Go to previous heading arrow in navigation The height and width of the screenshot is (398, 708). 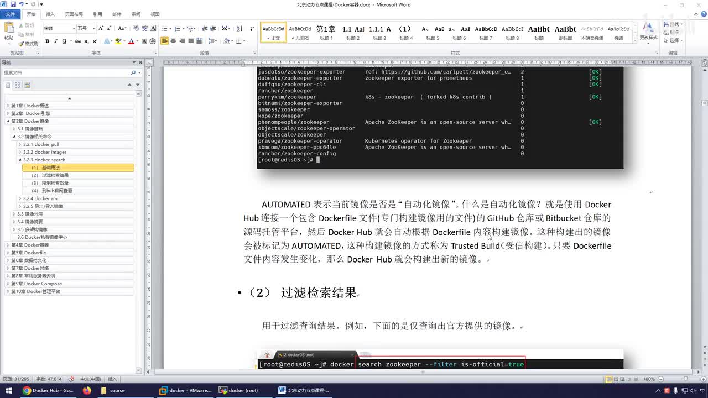(x=130, y=85)
